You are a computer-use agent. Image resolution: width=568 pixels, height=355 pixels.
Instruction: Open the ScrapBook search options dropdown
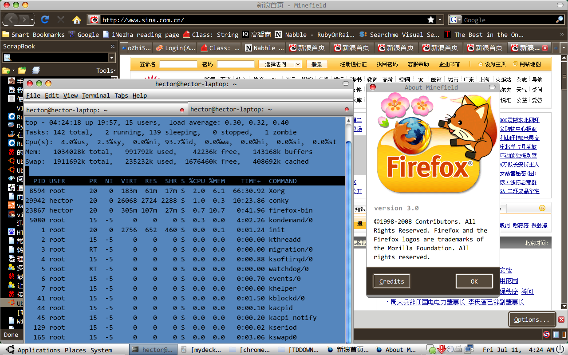(x=111, y=58)
